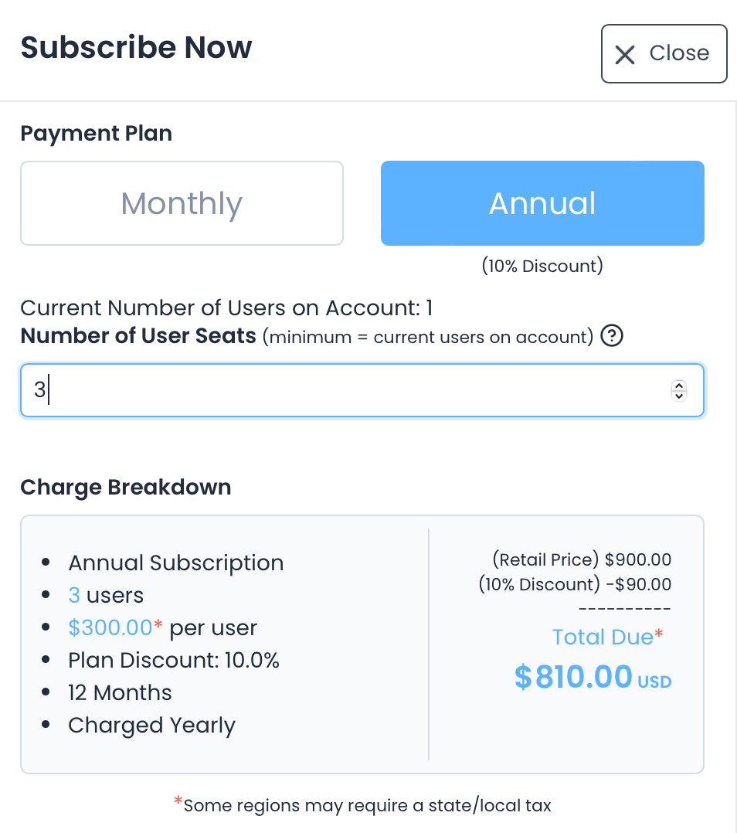
Task: Click the Plan Discount 10.0% bullet item
Action: coord(174,660)
